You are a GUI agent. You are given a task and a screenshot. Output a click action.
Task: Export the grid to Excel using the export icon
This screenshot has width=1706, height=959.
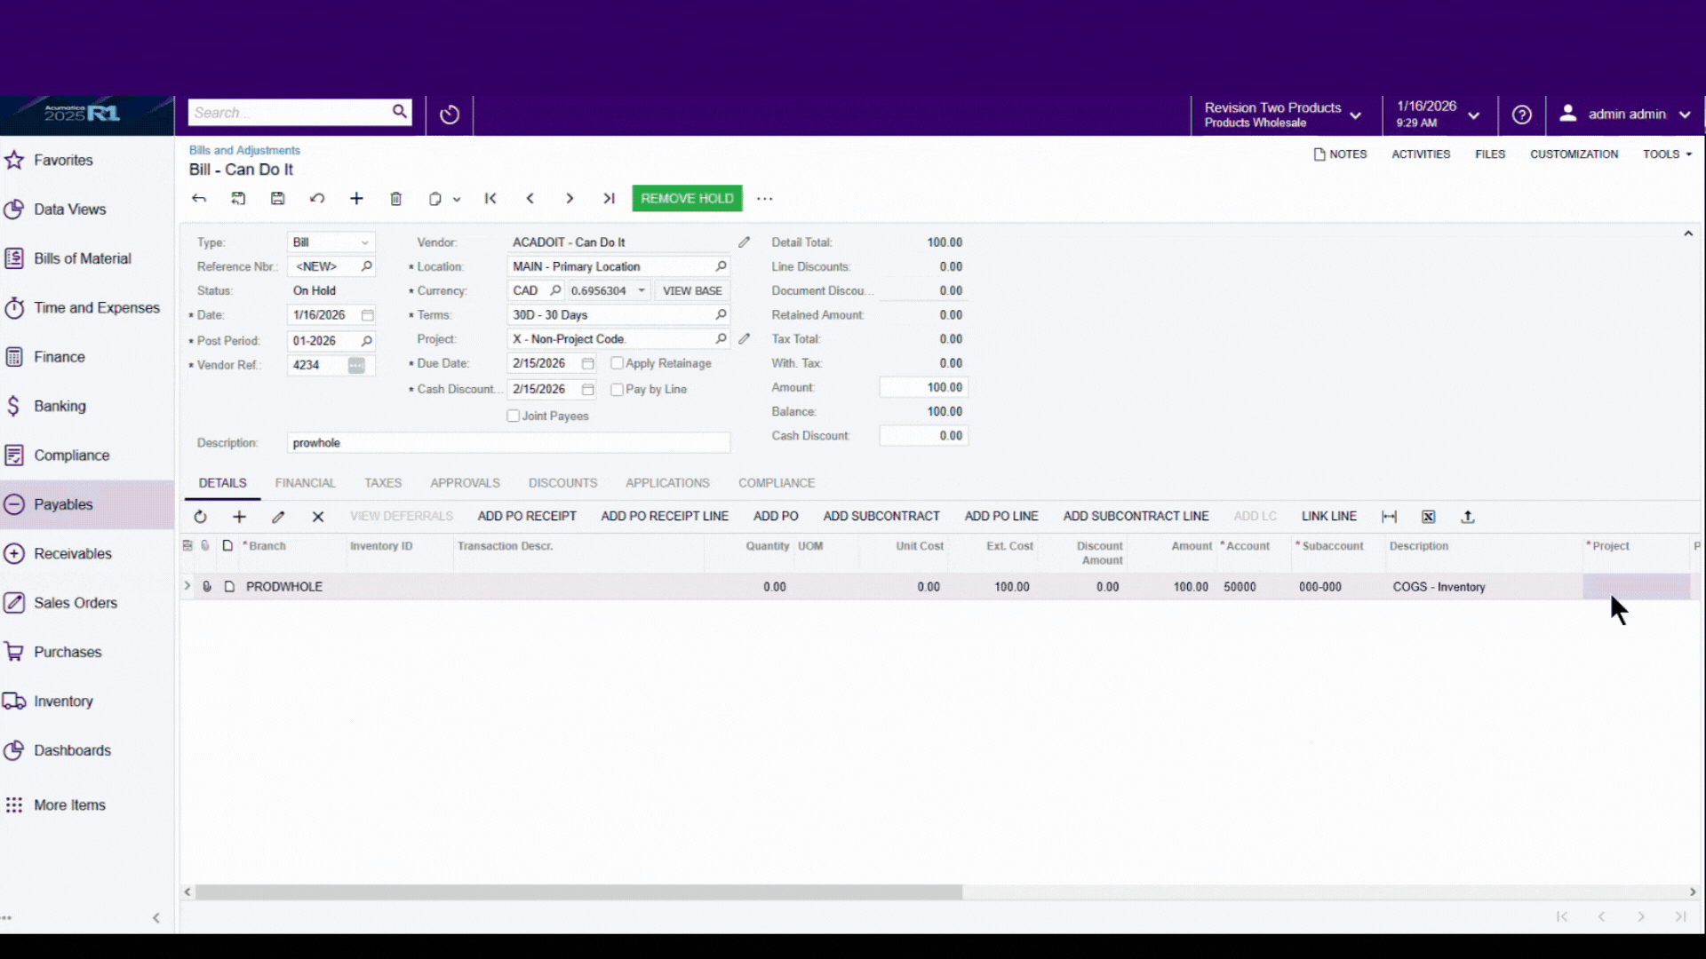[1428, 516]
